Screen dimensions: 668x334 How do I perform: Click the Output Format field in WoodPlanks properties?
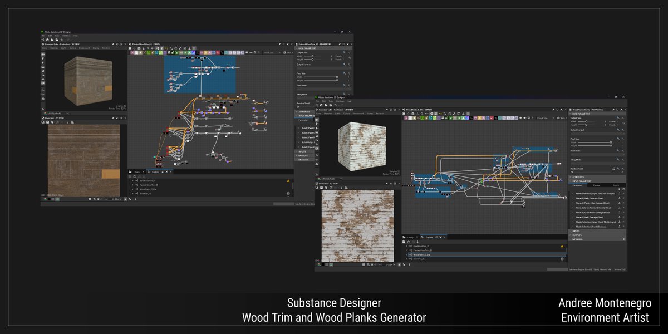(597, 134)
